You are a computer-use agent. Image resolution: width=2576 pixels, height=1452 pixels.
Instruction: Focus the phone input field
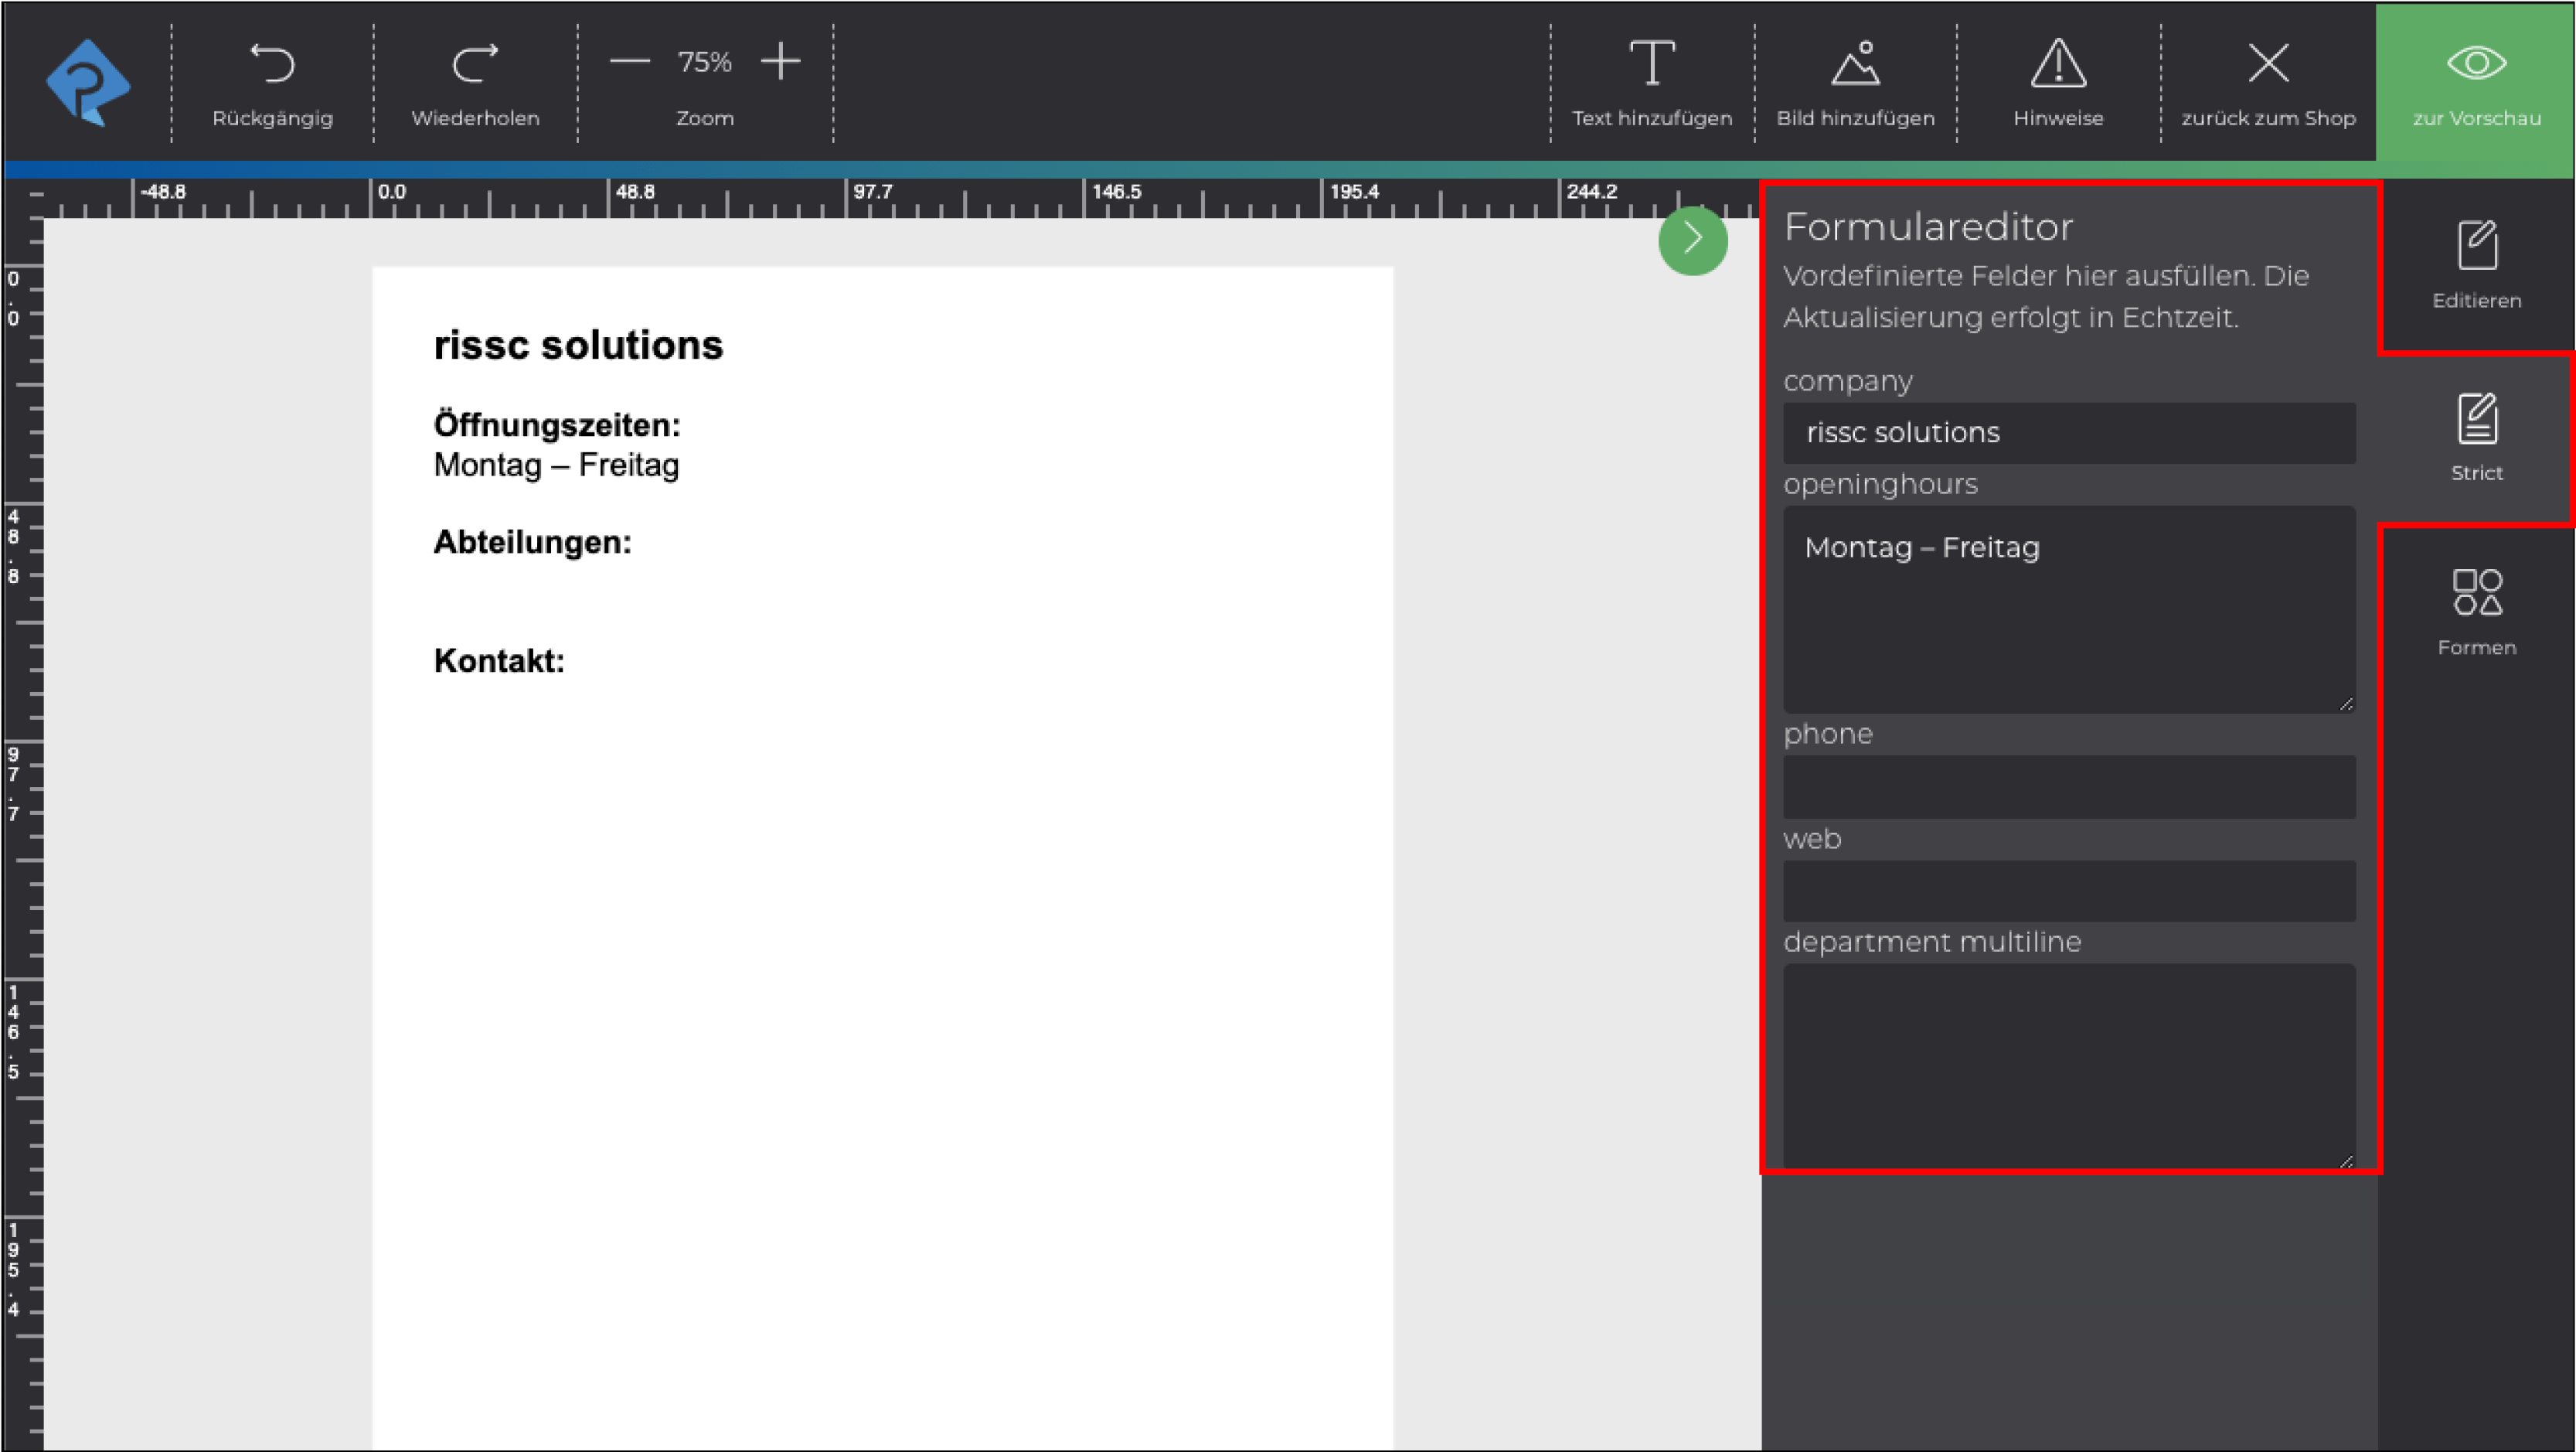pyautogui.click(x=2068, y=786)
